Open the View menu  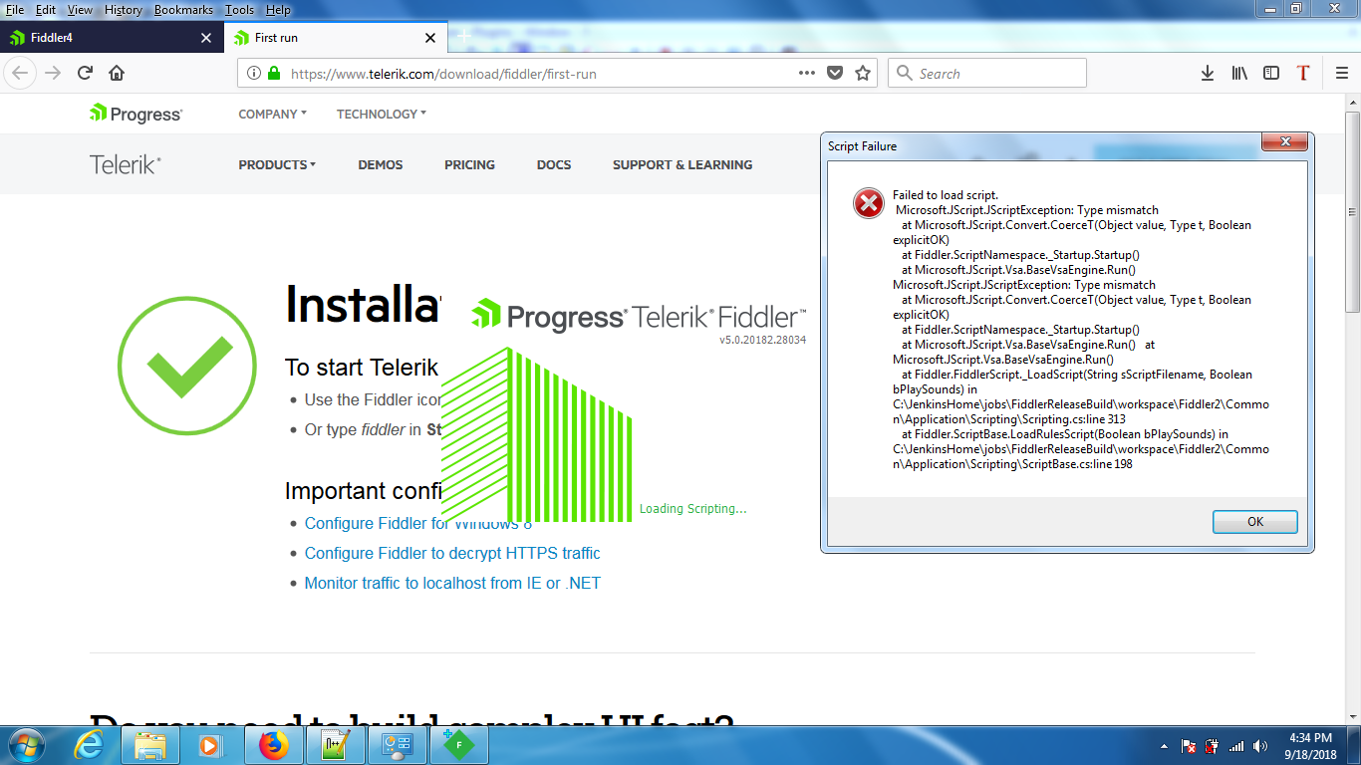pyautogui.click(x=80, y=10)
